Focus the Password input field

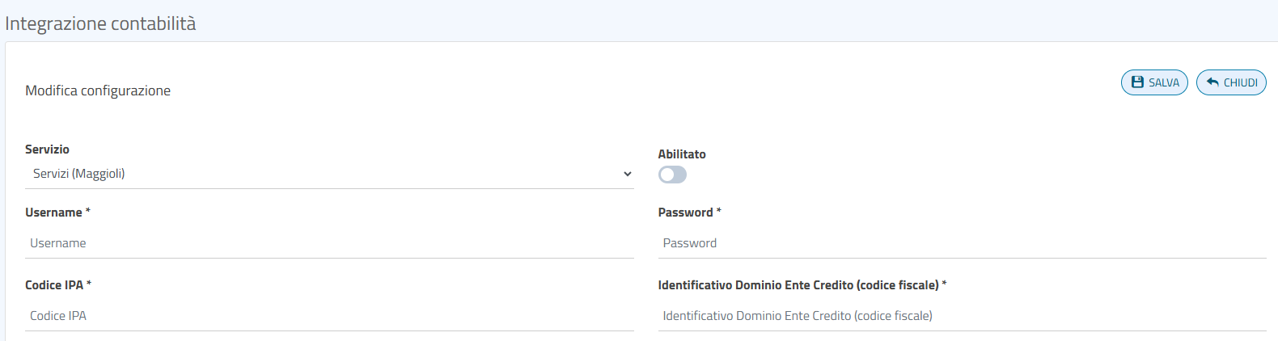pos(962,243)
